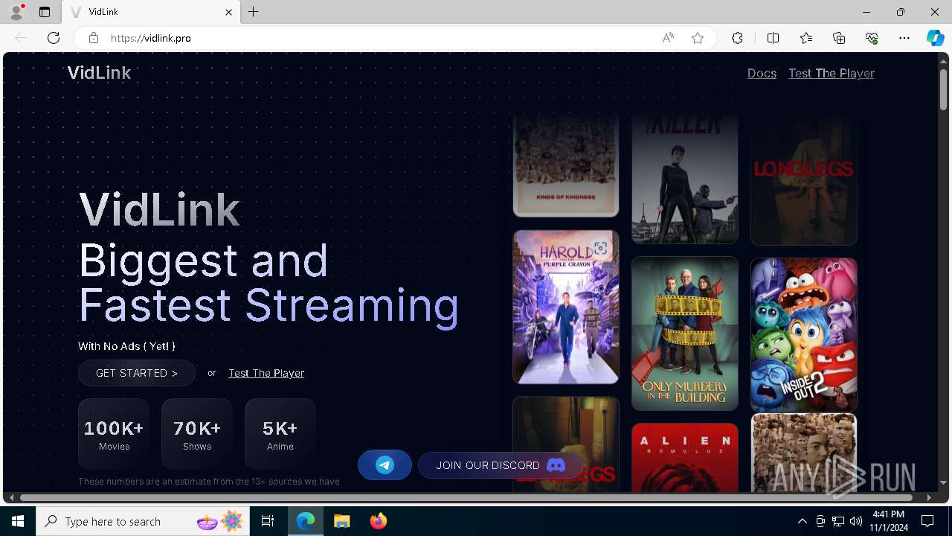This screenshot has height=536, width=952.
Task: Open the Windows Start menu
Action: click(x=18, y=521)
